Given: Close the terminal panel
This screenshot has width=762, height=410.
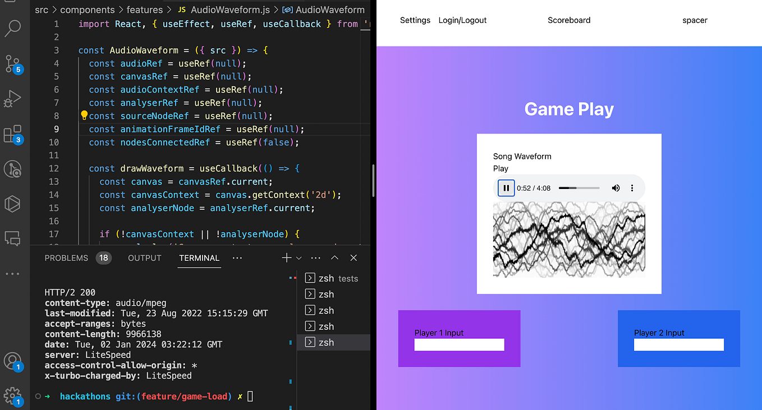Looking at the screenshot, I should coord(354,258).
